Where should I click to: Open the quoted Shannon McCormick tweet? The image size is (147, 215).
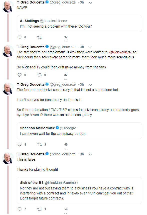click(x=79, y=131)
